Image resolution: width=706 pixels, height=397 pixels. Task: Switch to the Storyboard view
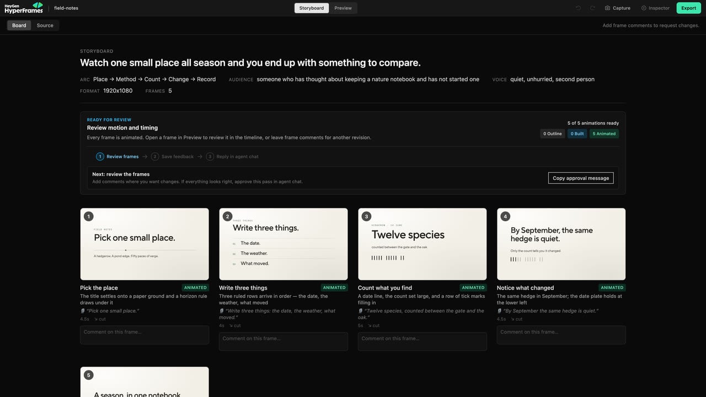tap(312, 8)
